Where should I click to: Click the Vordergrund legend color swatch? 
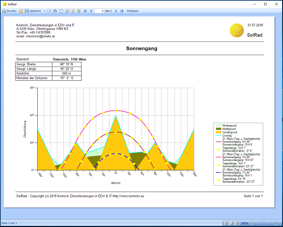pyautogui.click(x=218, y=131)
